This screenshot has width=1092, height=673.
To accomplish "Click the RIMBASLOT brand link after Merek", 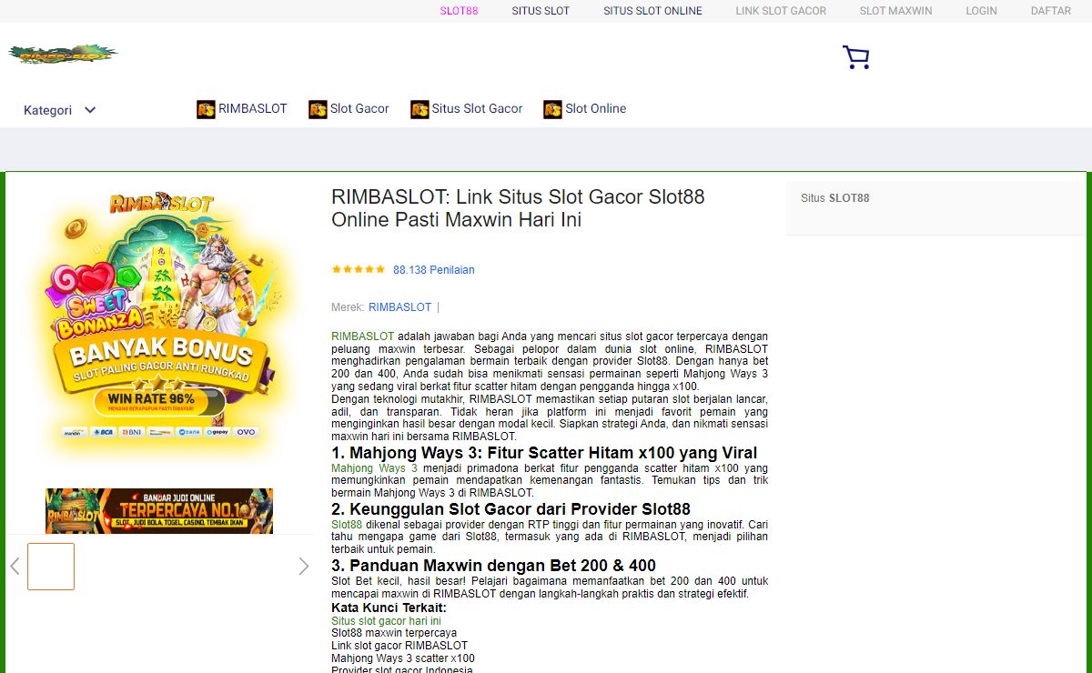I will coord(399,307).
